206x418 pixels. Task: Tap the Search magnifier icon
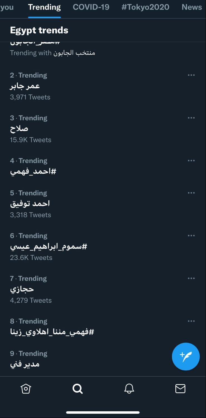point(77,389)
